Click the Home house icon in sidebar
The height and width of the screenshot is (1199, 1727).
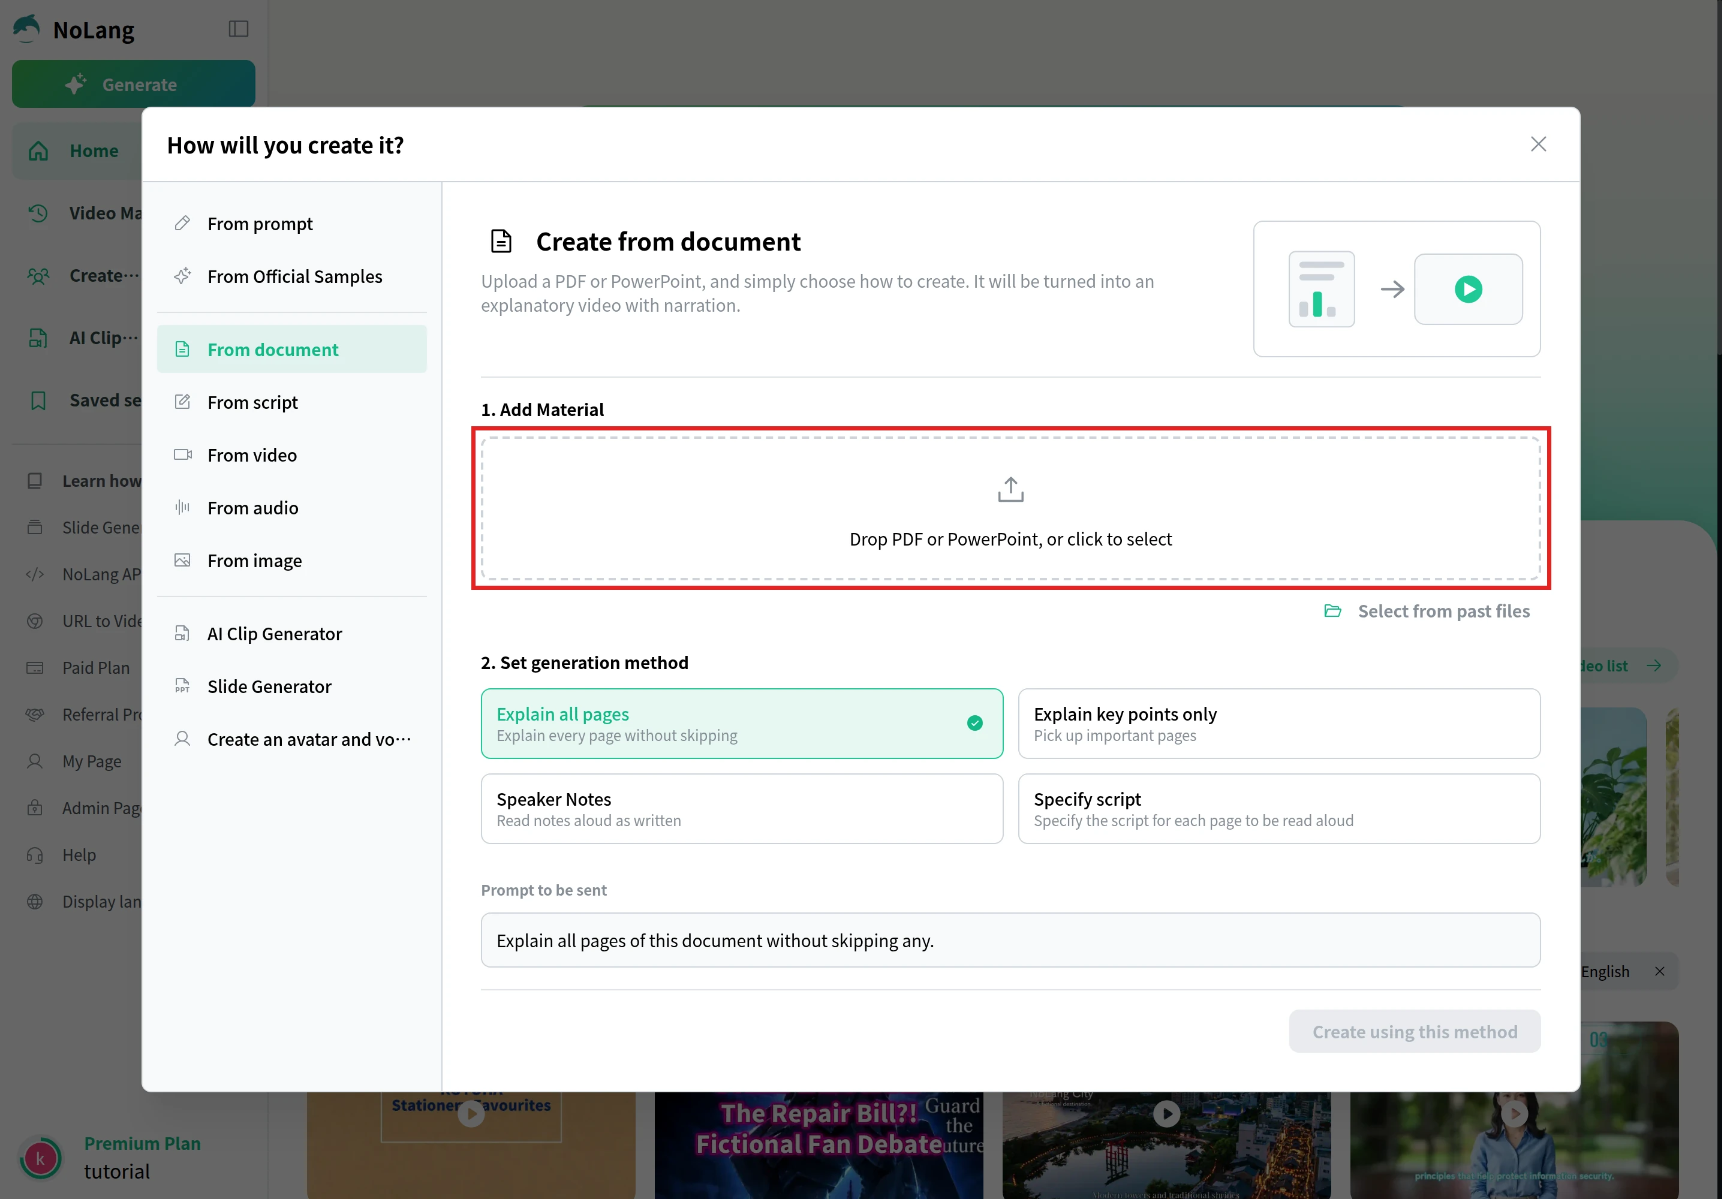coord(38,151)
